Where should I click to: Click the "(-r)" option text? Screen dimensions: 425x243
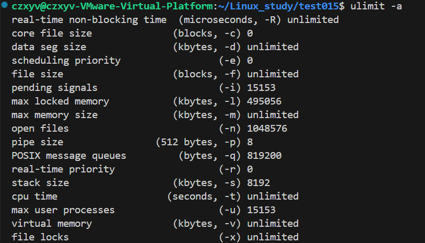click(x=230, y=169)
